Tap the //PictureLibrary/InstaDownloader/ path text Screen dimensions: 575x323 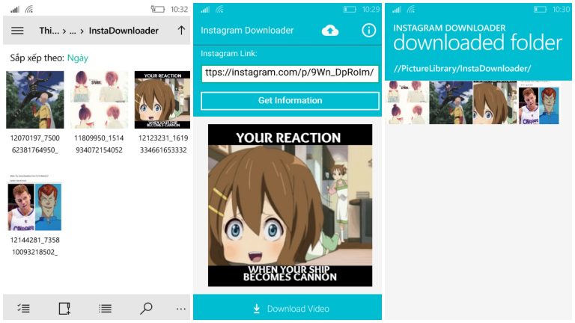point(462,69)
